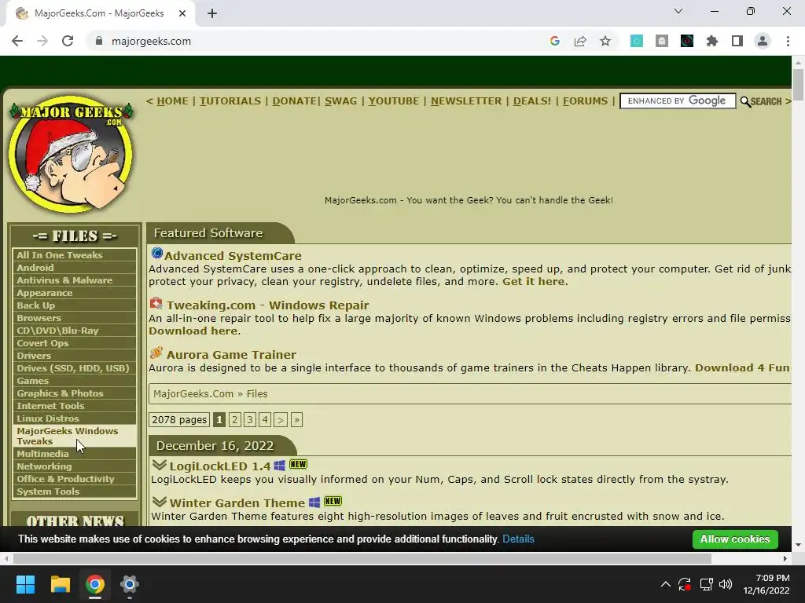
Task: Open the SWAG menu link
Action: 340,101
